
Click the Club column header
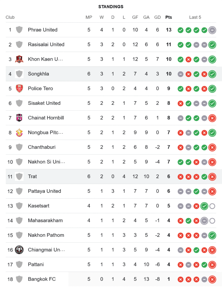pyautogui.click(x=10, y=18)
